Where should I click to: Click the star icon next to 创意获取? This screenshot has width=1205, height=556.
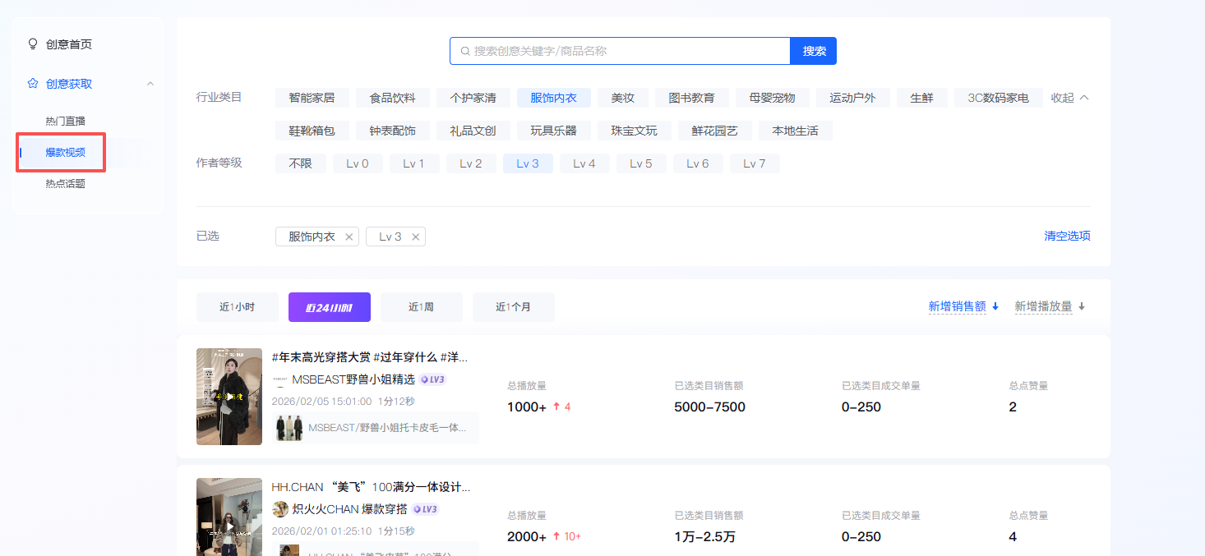33,82
